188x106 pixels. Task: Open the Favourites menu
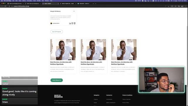click(x=29, y=1)
